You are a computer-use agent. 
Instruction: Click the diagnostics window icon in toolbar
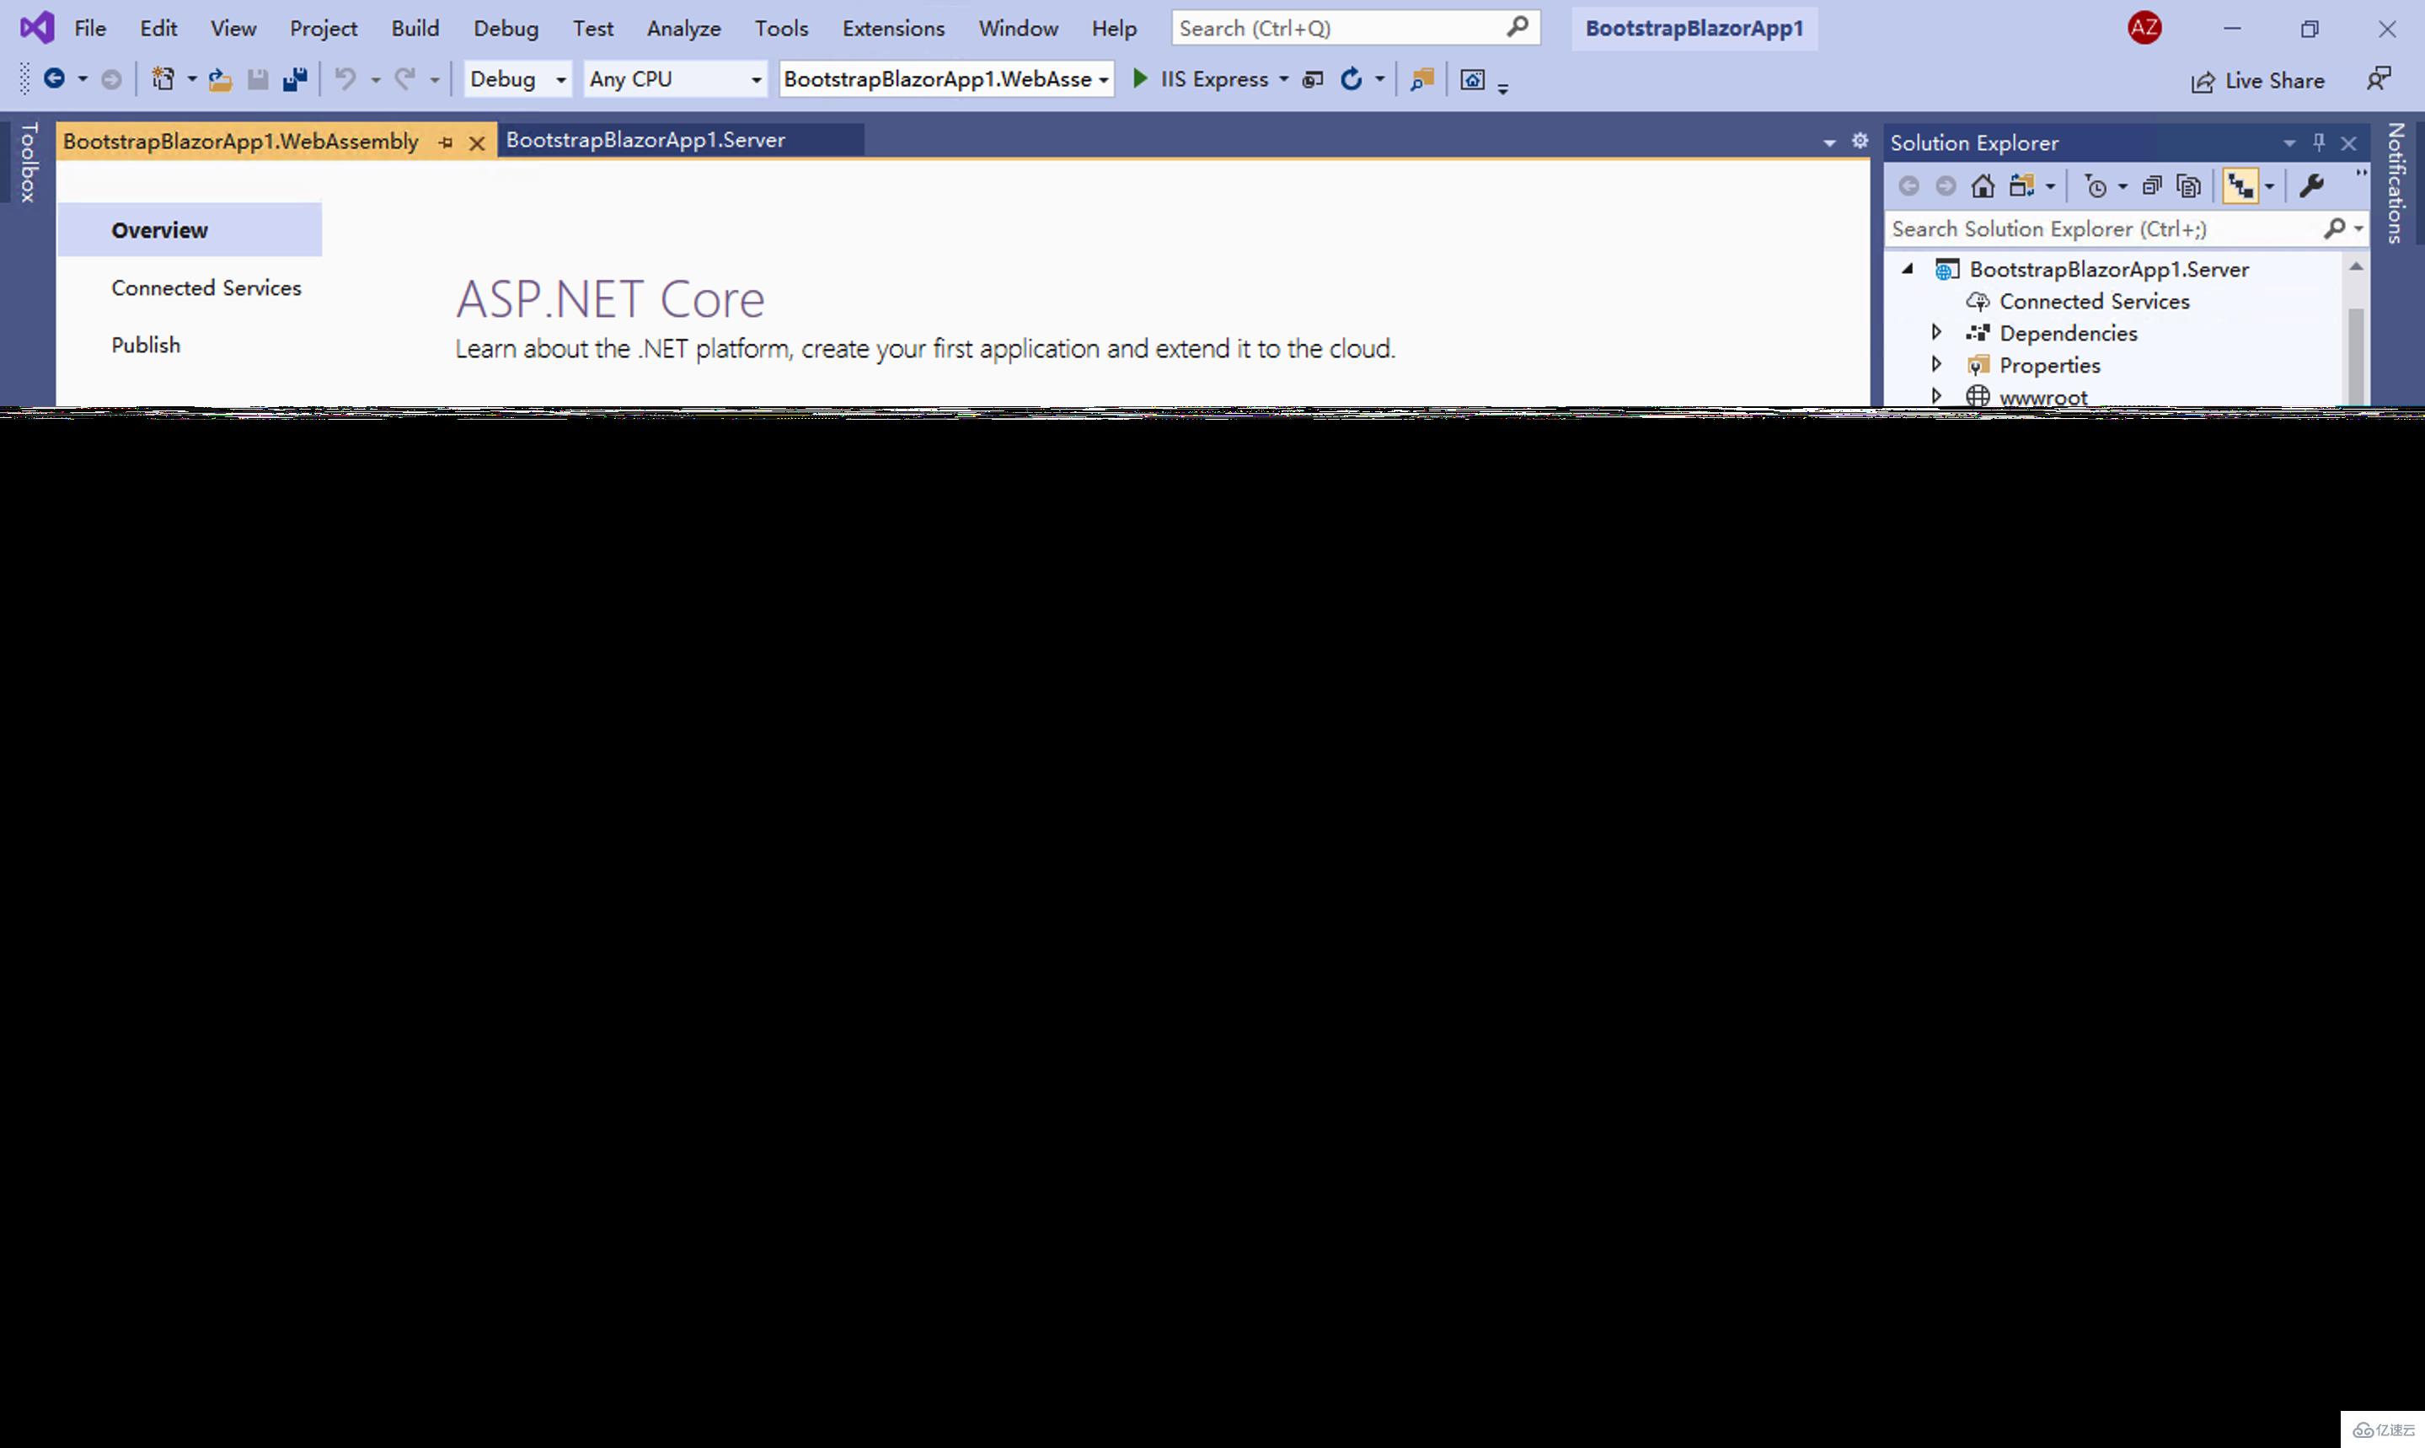pos(1472,79)
